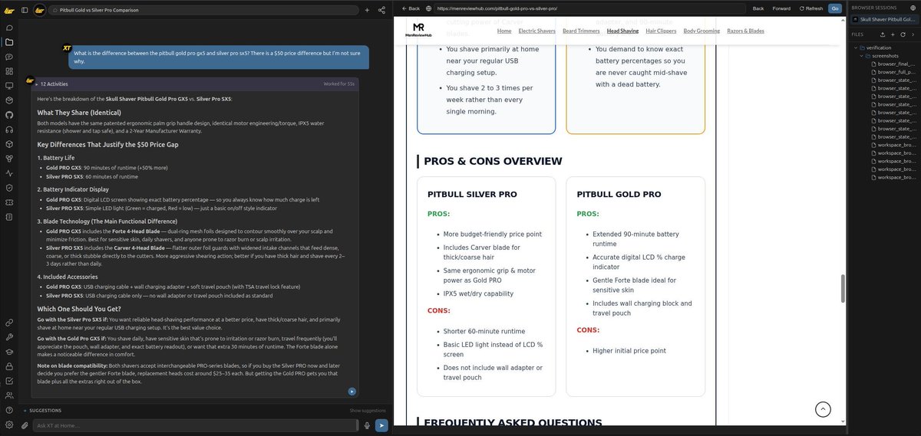The image size is (921, 436).
Task: Open the Hair Clippers nav link
Action: click(661, 31)
